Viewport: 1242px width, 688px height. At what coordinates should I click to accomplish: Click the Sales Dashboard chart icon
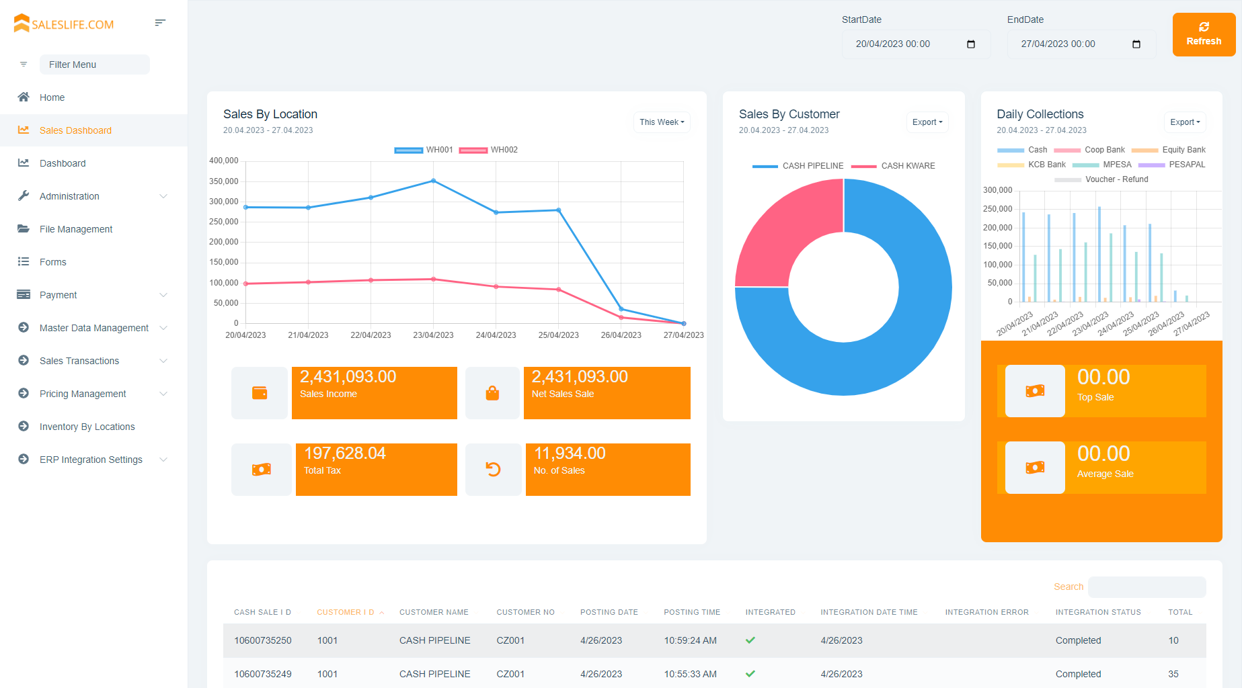click(x=24, y=130)
